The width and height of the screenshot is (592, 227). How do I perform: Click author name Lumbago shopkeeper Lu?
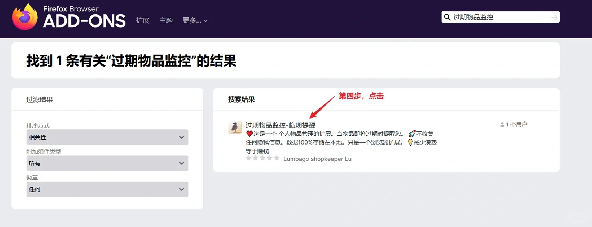pos(317,159)
